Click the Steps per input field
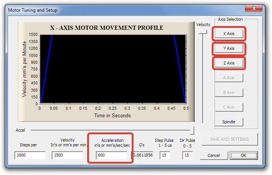 (x=30, y=155)
